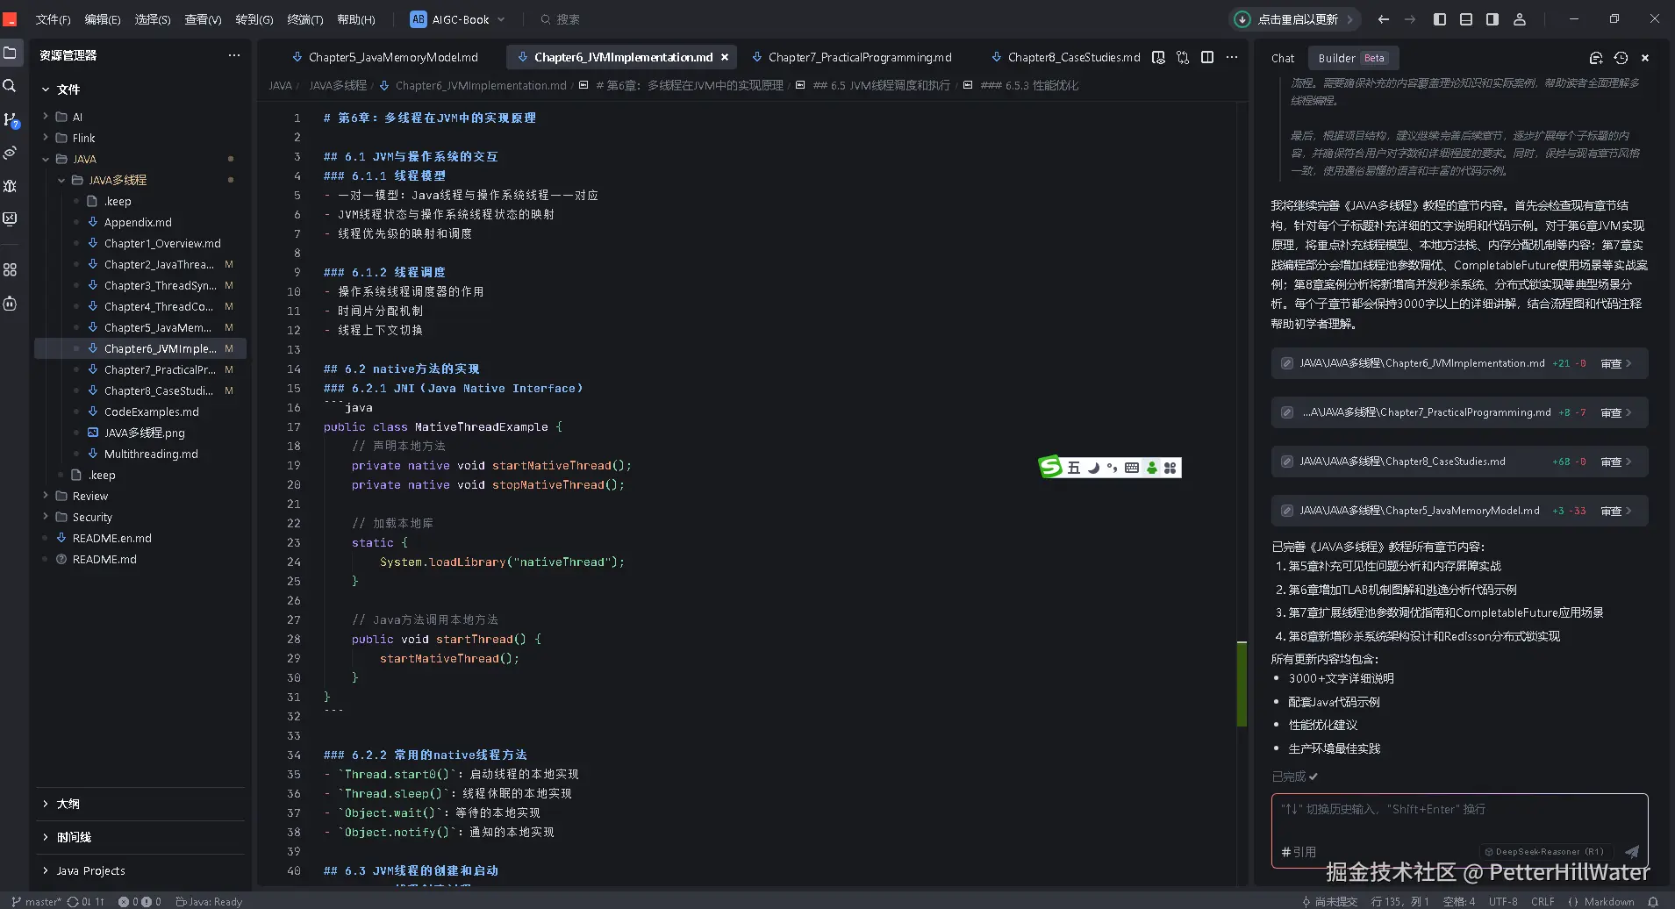Open the 文件(F) menu
Viewport: 1675px width, 909px height.
pyautogui.click(x=53, y=19)
